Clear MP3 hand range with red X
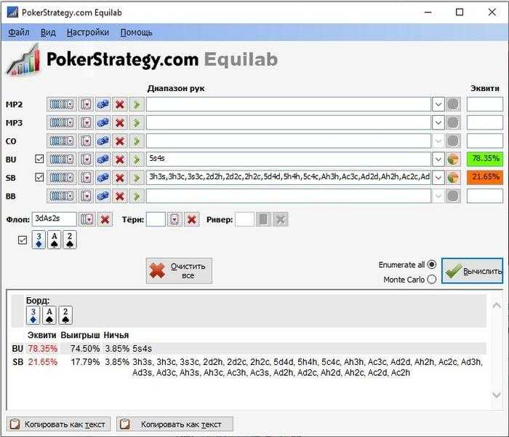The height and width of the screenshot is (437, 509). (x=120, y=123)
